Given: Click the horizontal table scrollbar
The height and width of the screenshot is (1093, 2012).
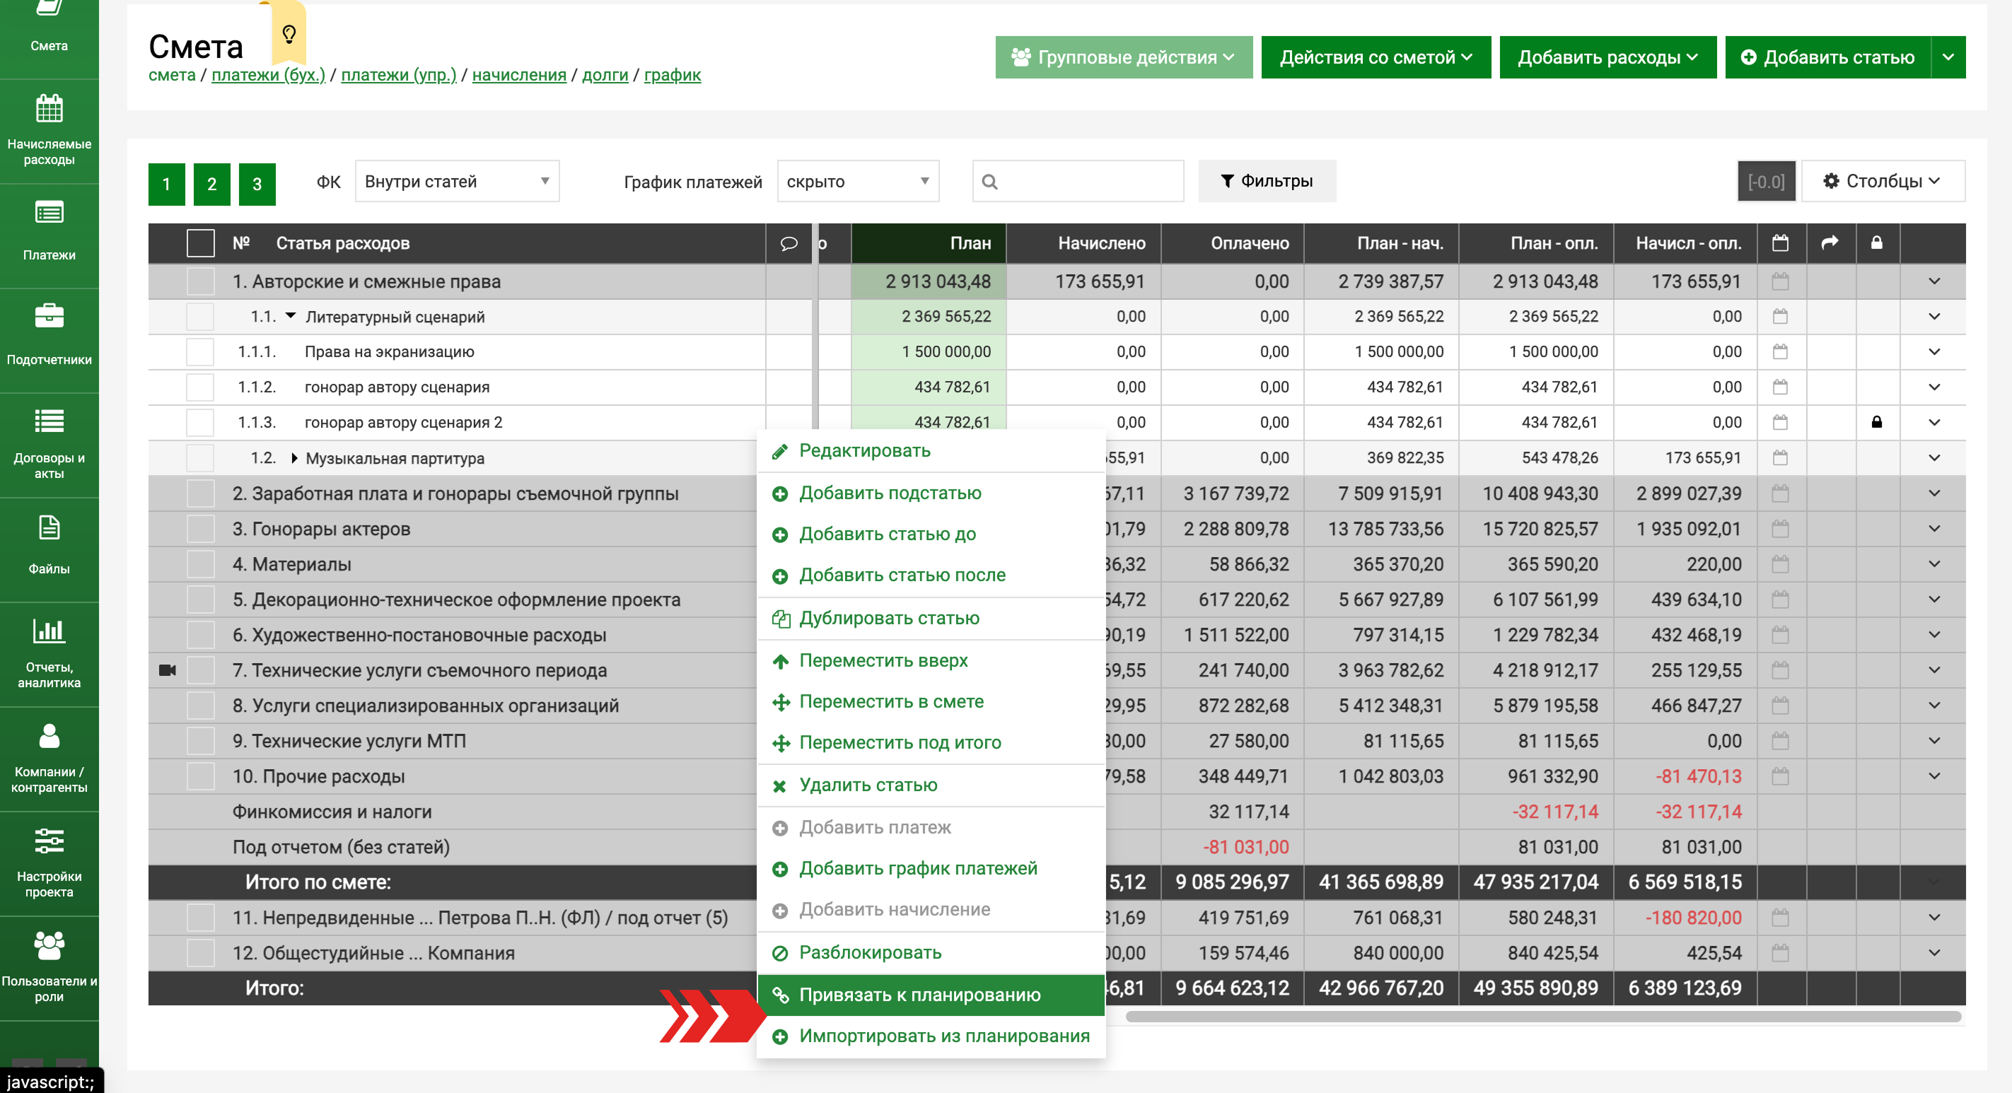Looking at the screenshot, I should tap(1542, 1017).
